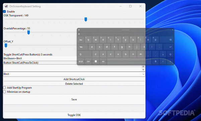The image size is (201, 121).
Task: Switch to &123 symbols layout
Action: (x=81, y=61)
